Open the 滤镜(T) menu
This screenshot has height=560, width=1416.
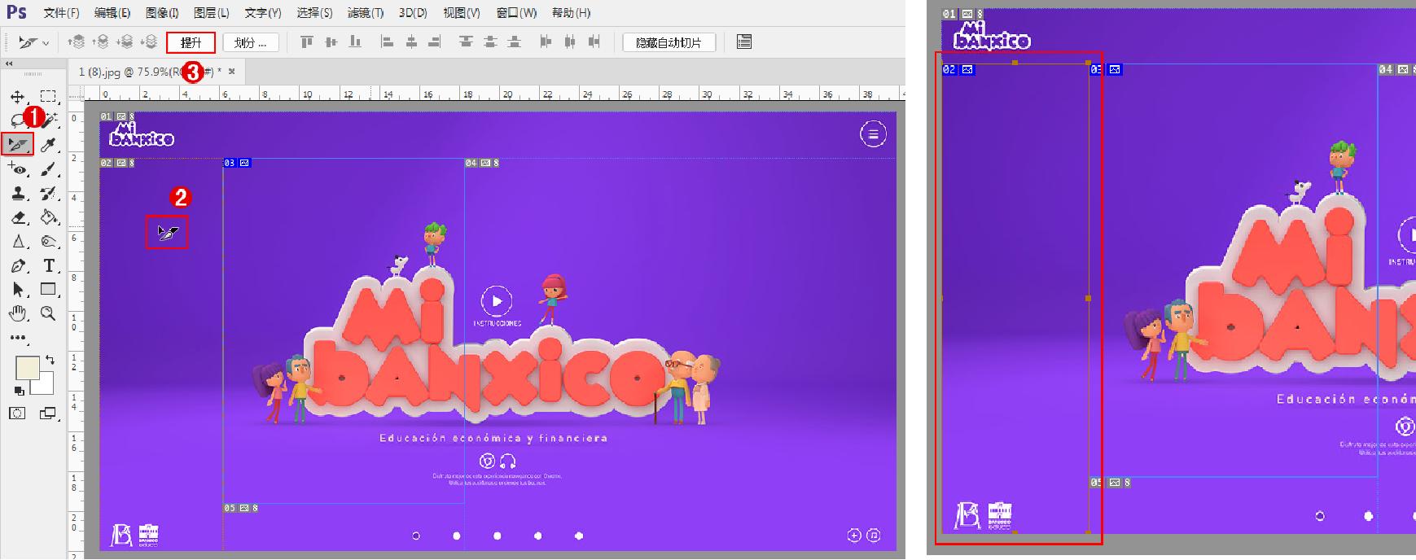[x=362, y=13]
